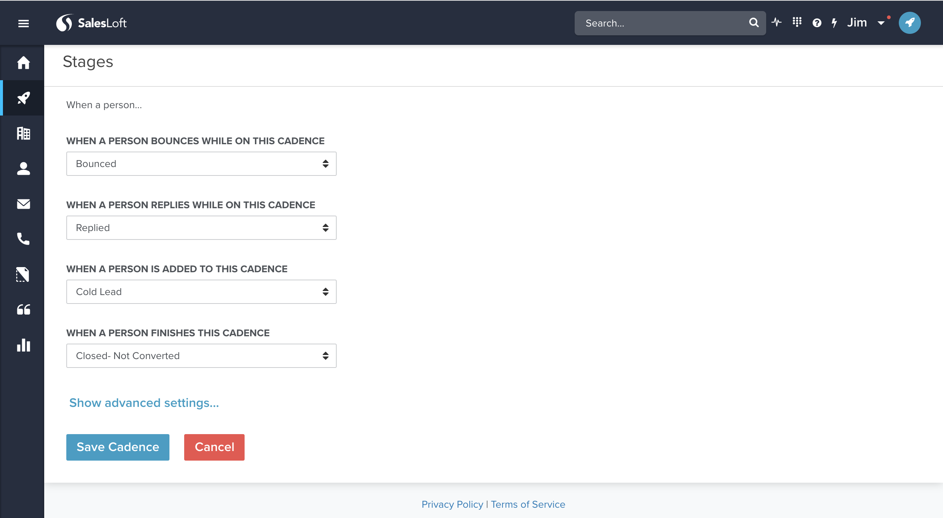
Task: Open Analytics bar chart icon
Action: pos(24,345)
